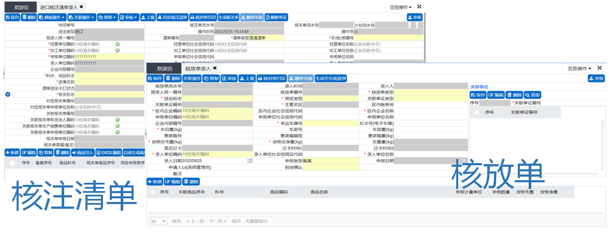Click 编辑 in the 关联单证 panel
This screenshot has height=233, width=611.
tap(496, 95)
